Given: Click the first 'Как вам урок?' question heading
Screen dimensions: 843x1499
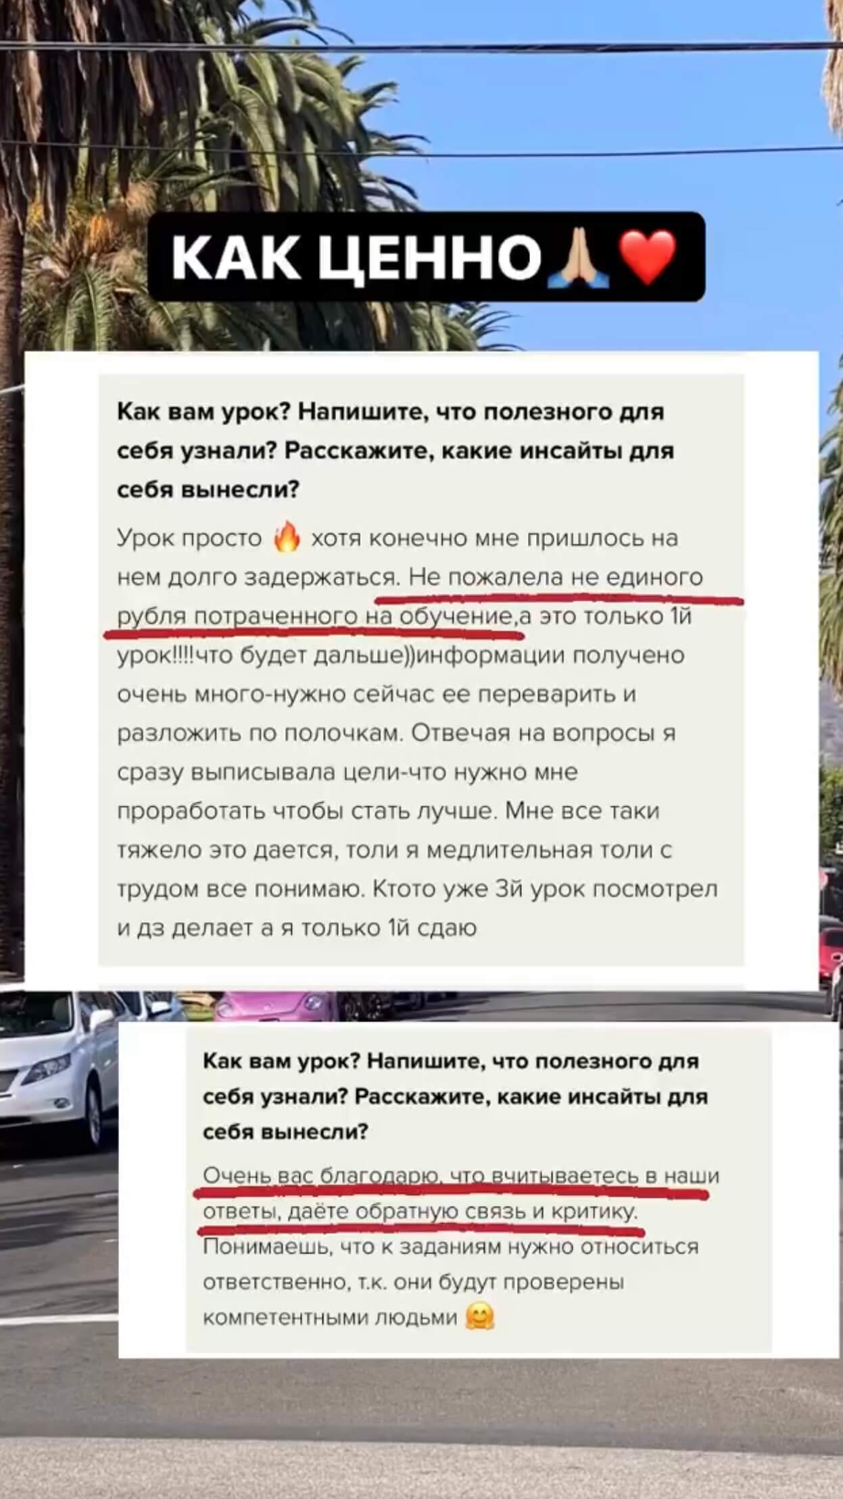Looking at the screenshot, I should (395, 451).
